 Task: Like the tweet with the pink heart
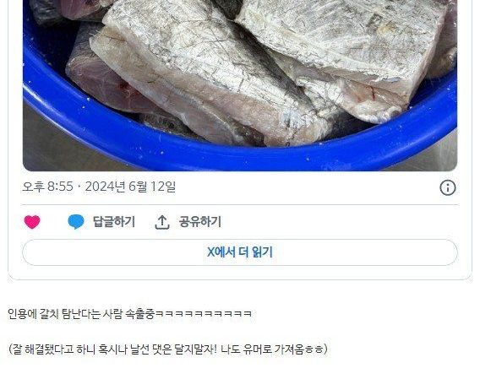[32, 222]
